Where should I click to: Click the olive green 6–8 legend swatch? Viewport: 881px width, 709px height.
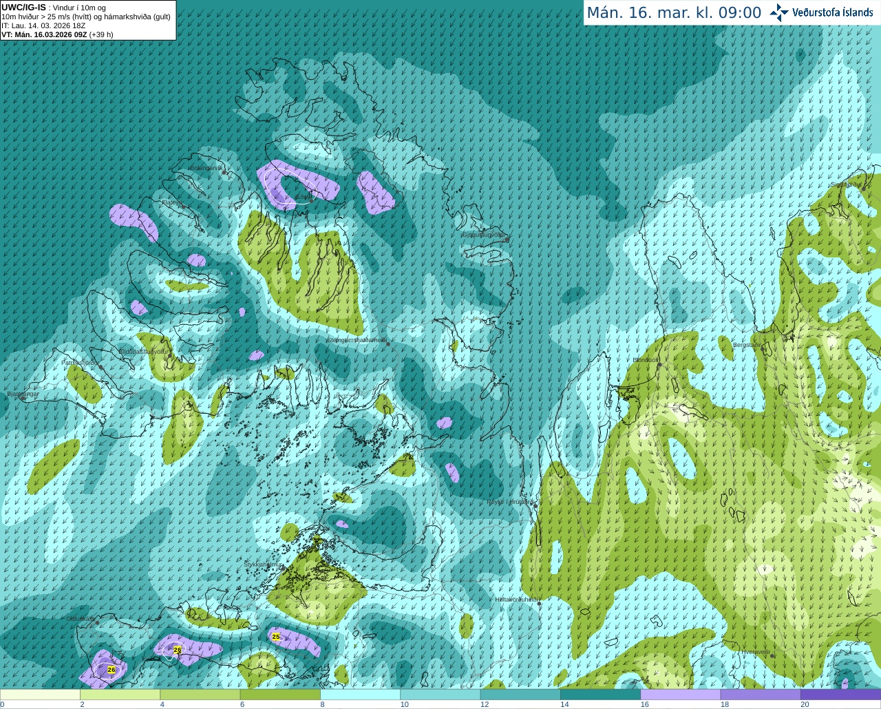coord(280,695)
